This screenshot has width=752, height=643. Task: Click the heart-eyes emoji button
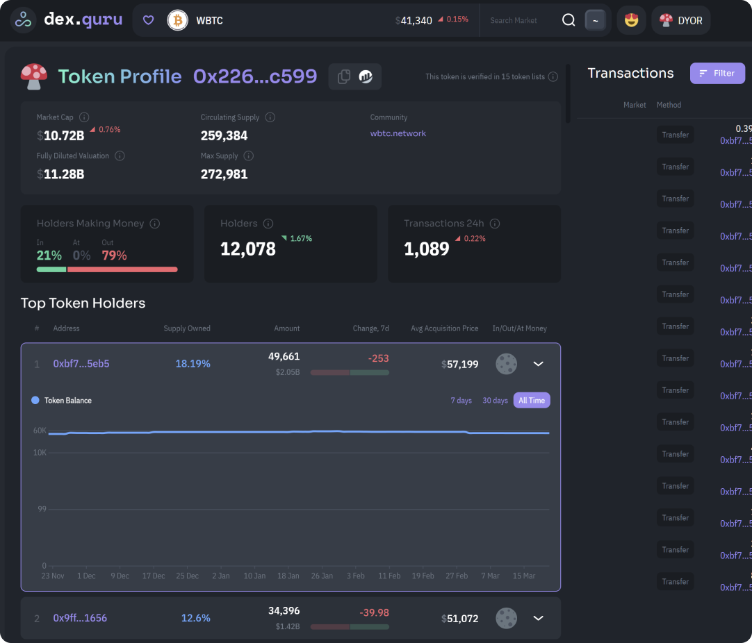point(631,20)
